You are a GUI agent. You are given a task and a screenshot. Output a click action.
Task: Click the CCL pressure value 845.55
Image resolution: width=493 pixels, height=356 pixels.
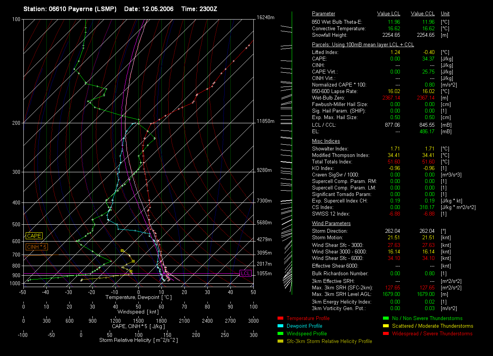pyautogui.click(x=427, y=125)
